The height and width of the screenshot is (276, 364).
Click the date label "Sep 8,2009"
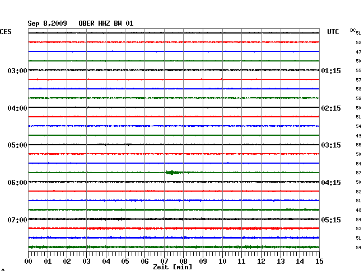pos(47,23)
